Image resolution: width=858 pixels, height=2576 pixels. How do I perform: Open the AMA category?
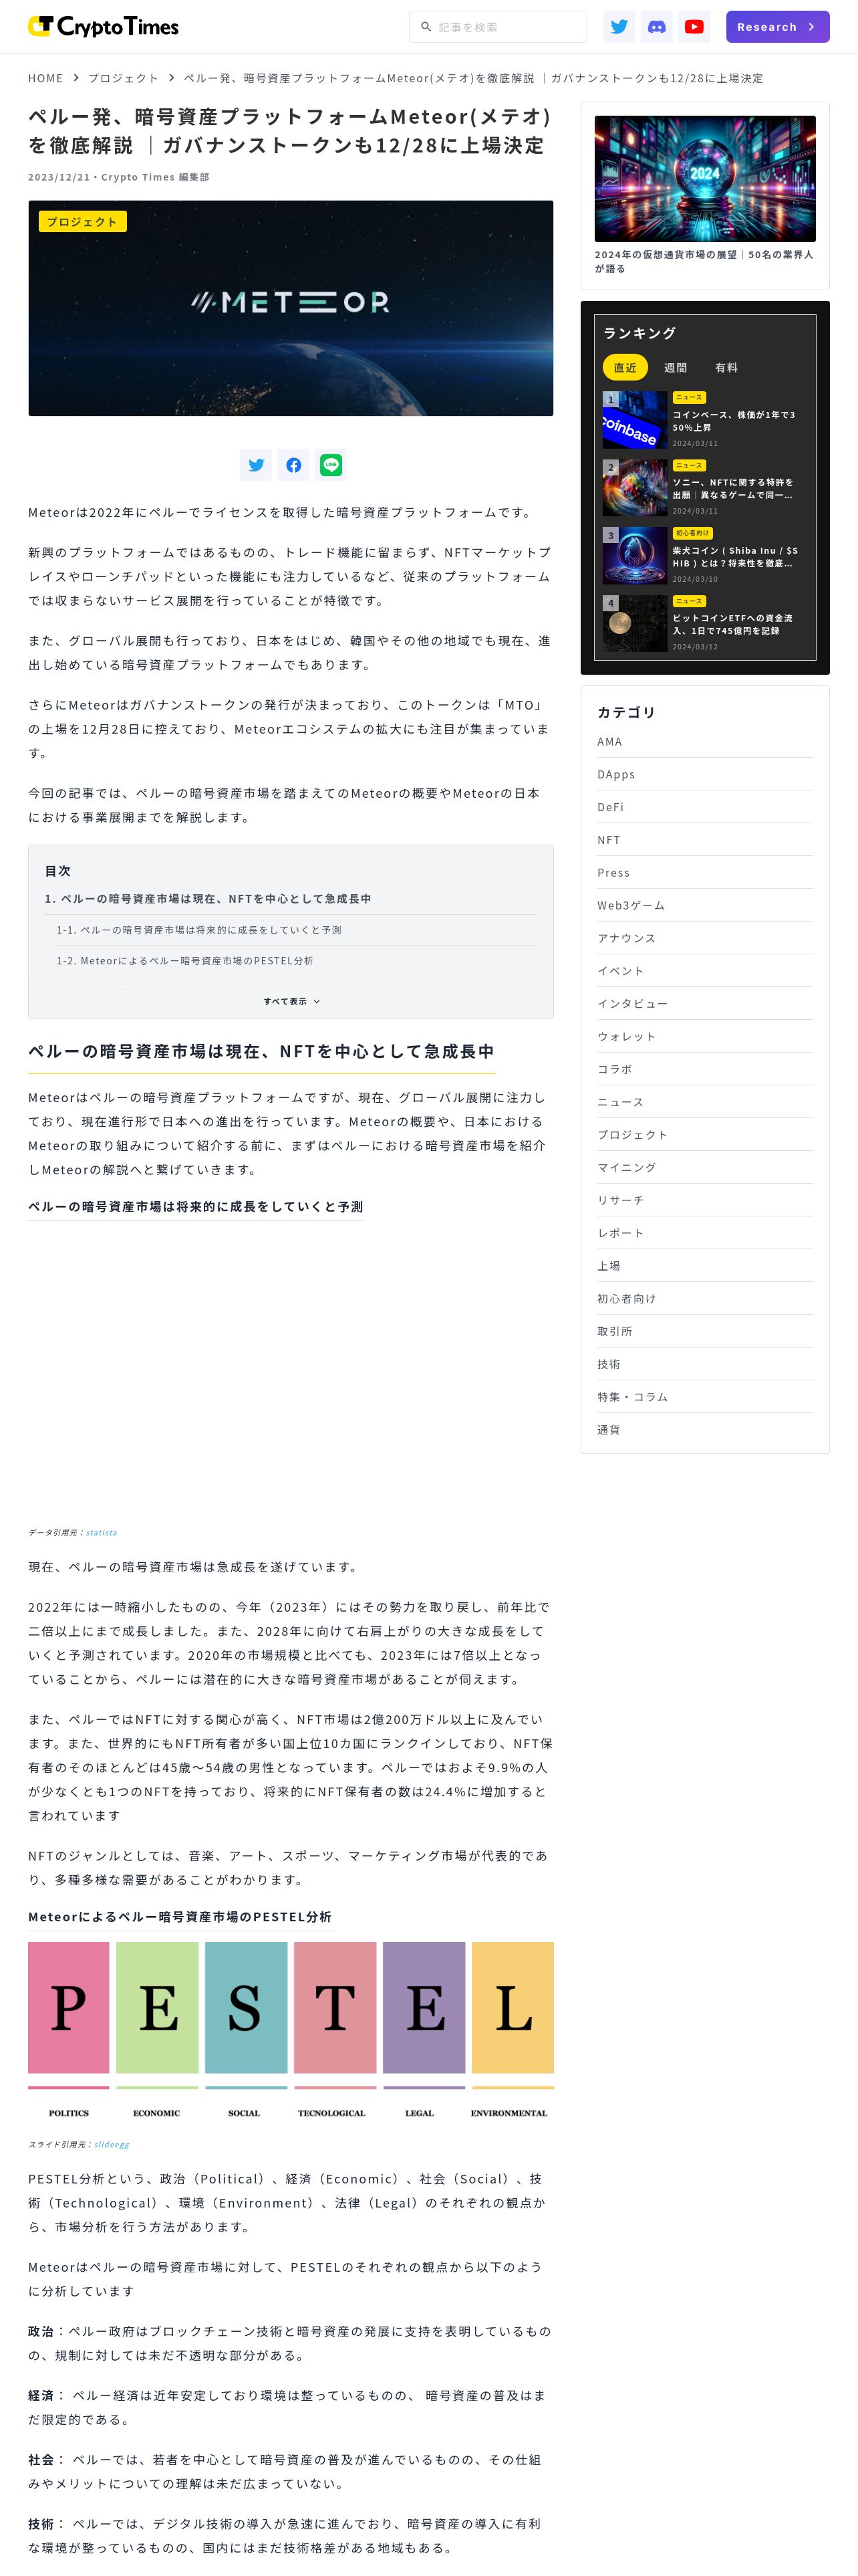point(705,742)
